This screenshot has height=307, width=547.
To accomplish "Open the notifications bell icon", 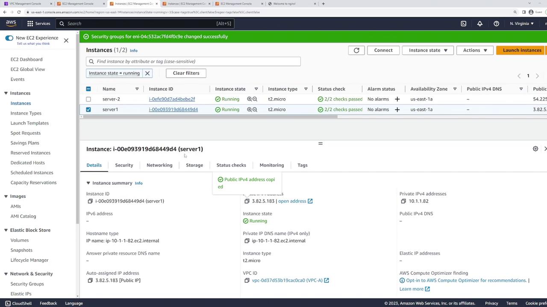I will (480, 23).
